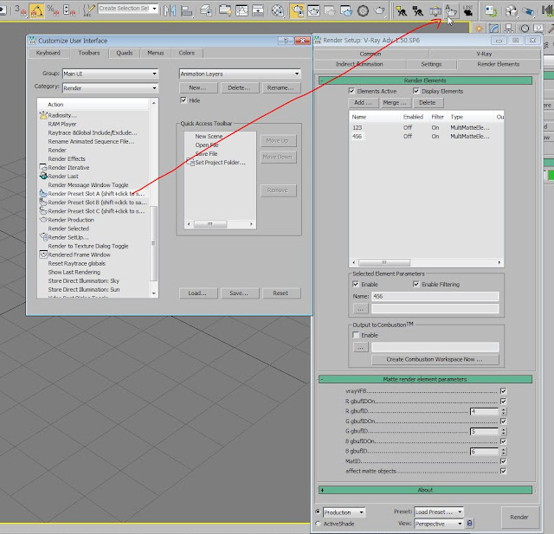This screenshot has width=554, height=534.
Task: Switch to the Quads tab
Action: pyautogui.click(x=125, y=53)
